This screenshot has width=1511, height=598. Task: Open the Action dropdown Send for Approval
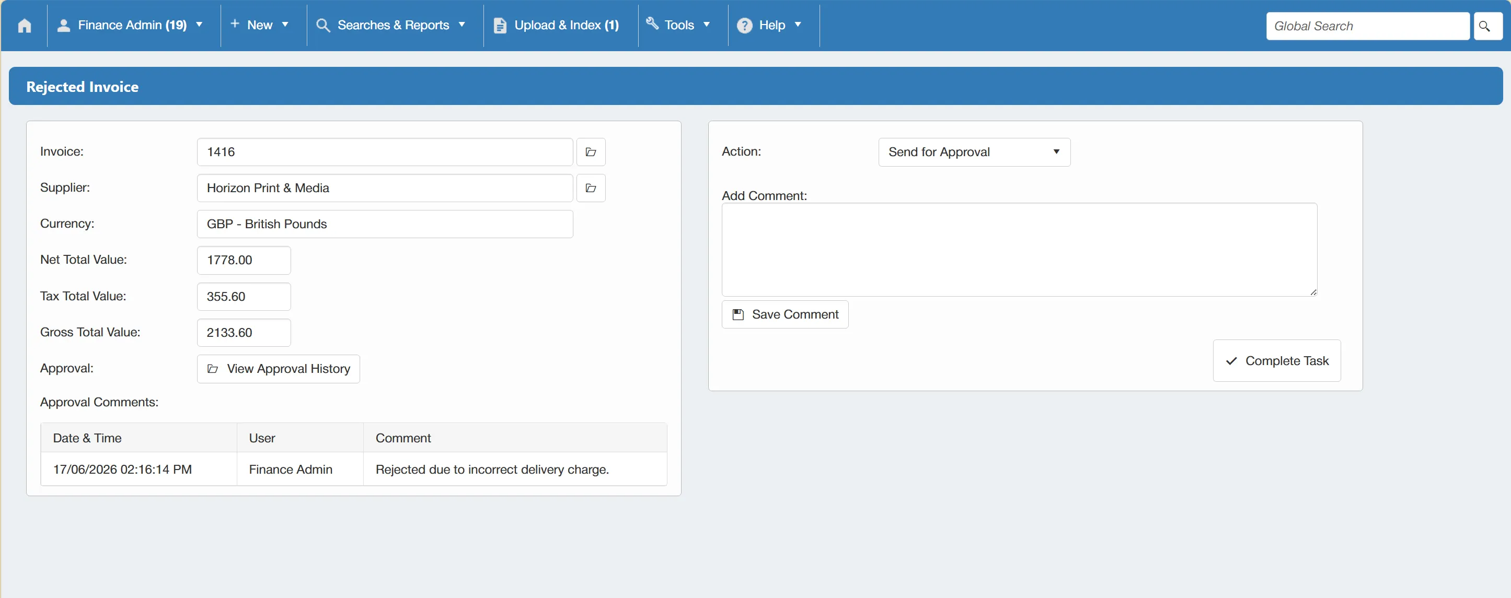point(974,153)
